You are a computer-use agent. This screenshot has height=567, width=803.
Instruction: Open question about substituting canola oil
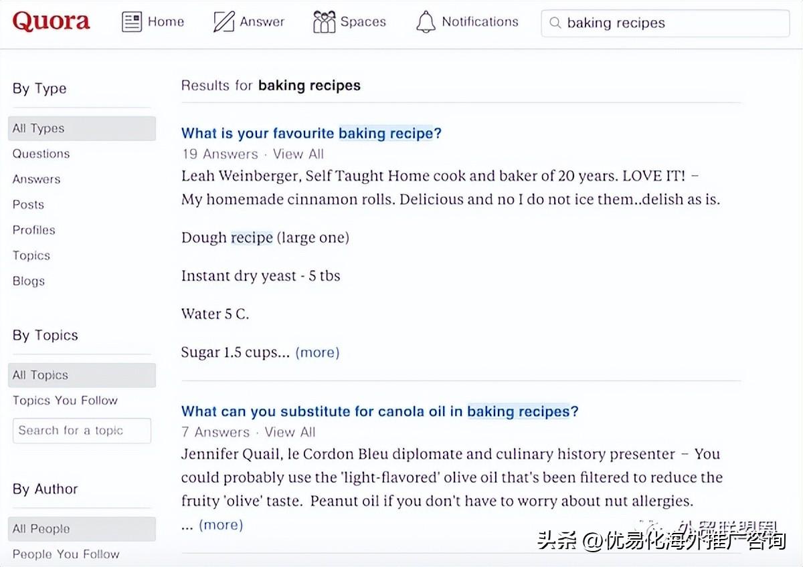tap(379, 411)
